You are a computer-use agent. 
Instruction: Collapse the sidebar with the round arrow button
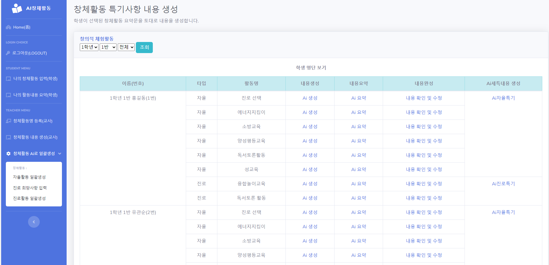(x=34, y=222)
